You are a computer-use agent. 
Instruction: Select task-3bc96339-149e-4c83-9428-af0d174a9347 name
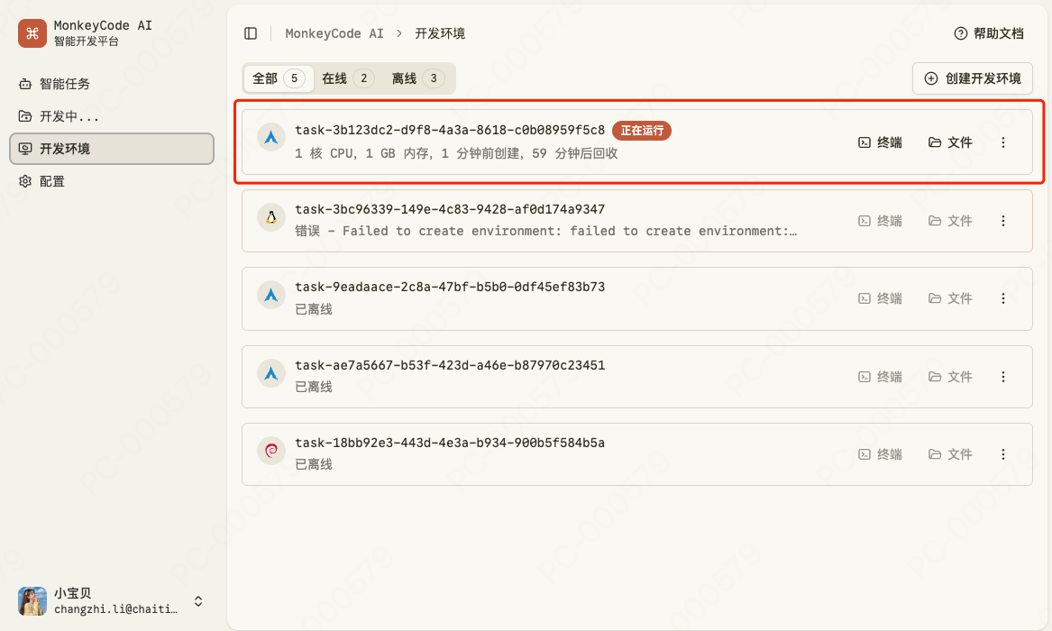pyautogui.click(x=450, y=209)
